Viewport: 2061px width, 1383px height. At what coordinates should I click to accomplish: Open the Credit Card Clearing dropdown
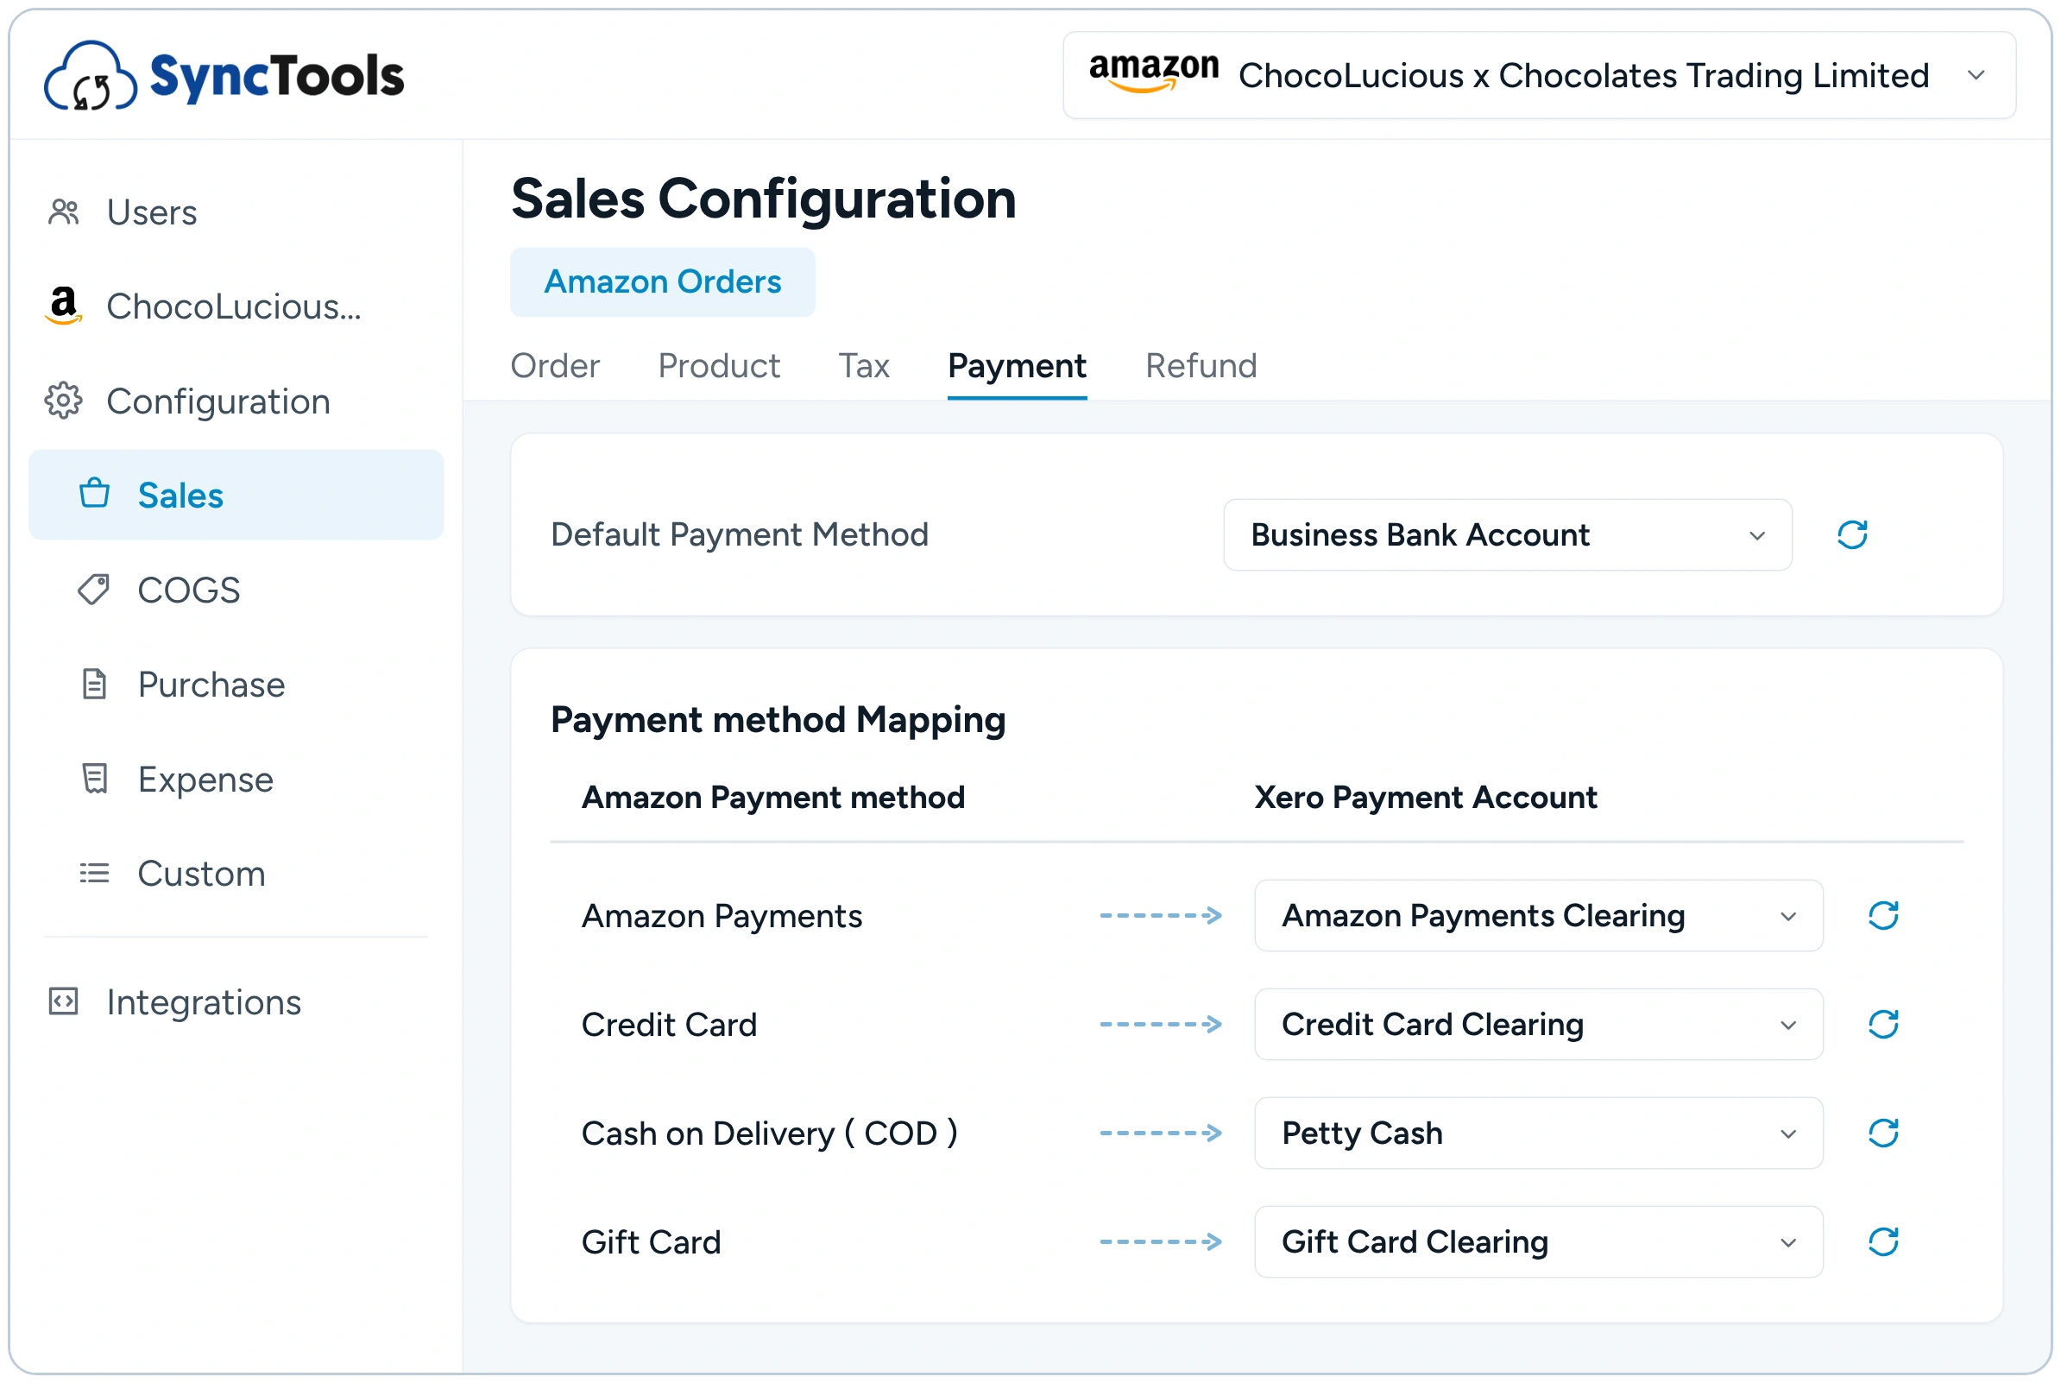pos(1539,1025)
